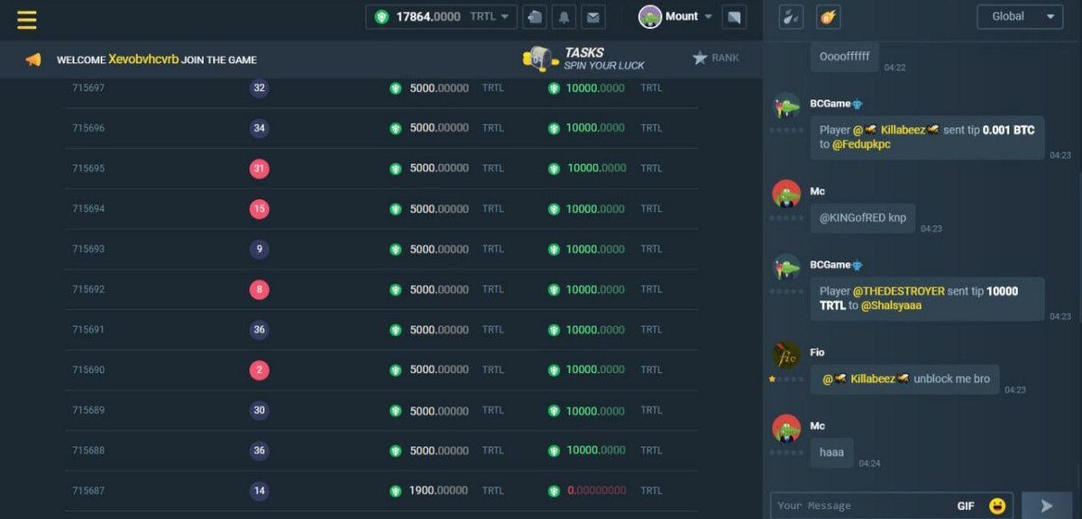
Task: Open the notifications bell
Action: 564,17
